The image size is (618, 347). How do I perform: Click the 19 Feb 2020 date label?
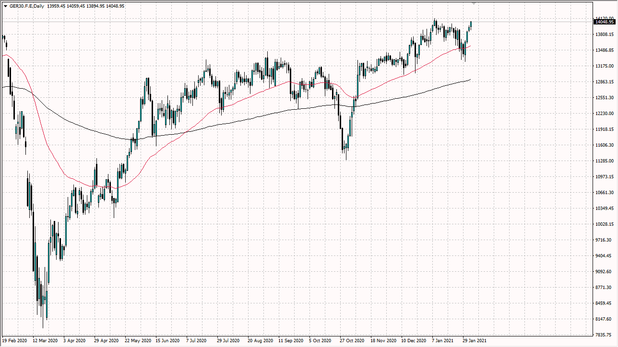(x=14, y=341)
